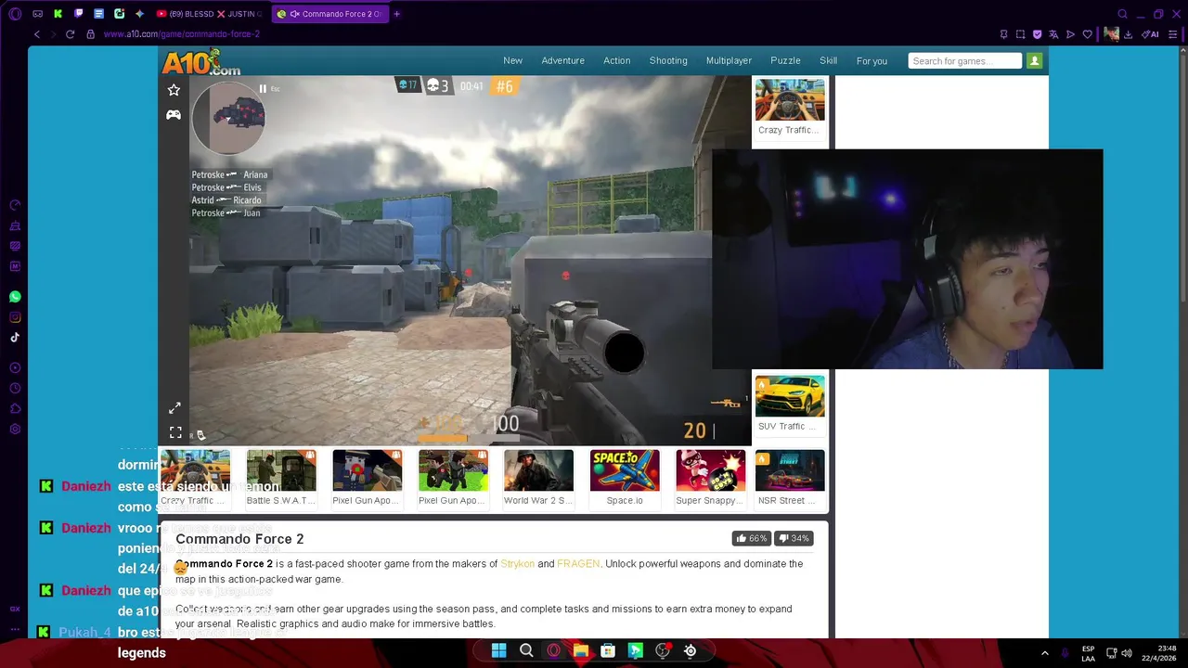Show hidden system tray icons chevron

[x=1044, y=653]
